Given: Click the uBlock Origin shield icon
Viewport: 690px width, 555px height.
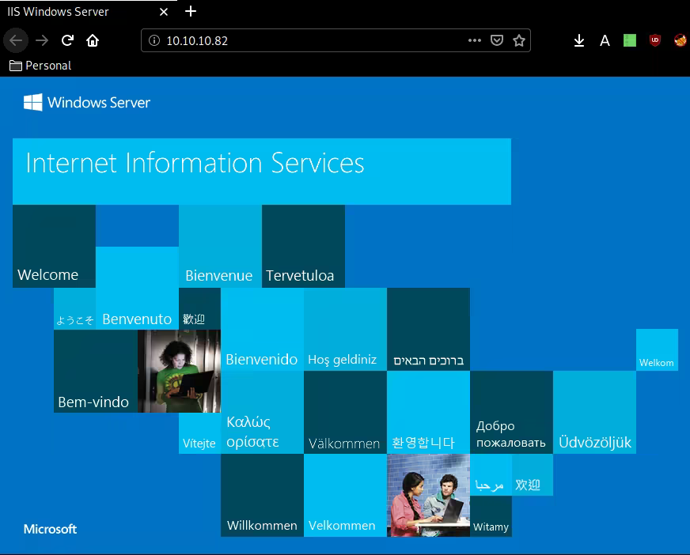Looking at the screenshot, I should [654, 40].
